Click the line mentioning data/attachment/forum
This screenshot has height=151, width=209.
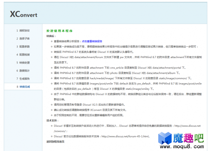point(128,57)
